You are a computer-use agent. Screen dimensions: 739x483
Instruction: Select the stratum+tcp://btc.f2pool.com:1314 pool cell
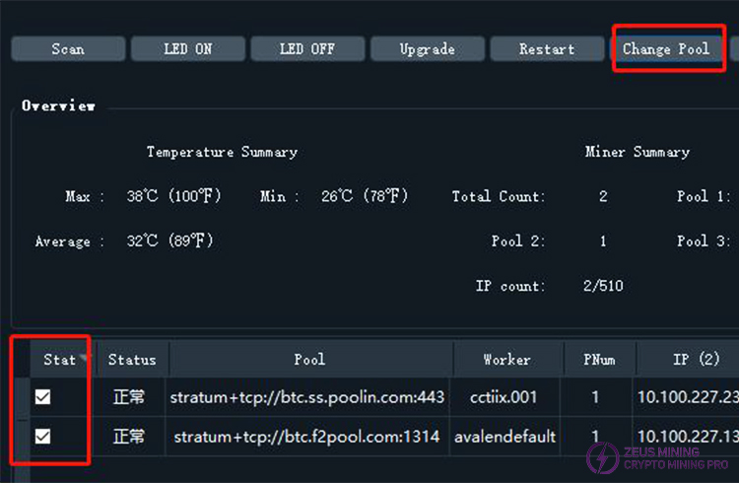click(308, 436)
